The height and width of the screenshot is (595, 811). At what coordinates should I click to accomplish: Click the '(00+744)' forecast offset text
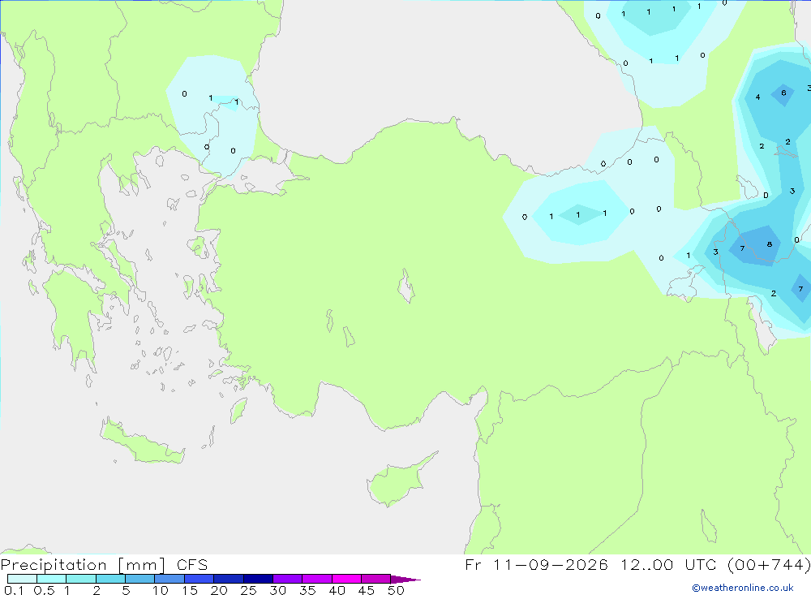[x=769, y=564]
